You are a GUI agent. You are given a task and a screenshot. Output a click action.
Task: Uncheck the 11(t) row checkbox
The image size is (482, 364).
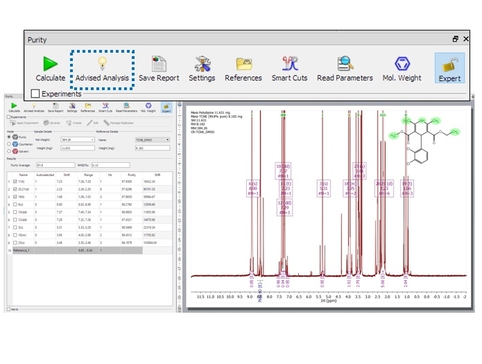[17, 180]
